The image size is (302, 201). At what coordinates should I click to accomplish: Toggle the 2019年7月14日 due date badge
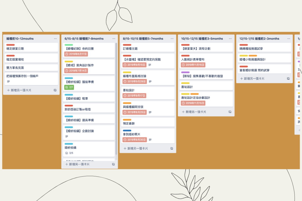click(76, 71)
